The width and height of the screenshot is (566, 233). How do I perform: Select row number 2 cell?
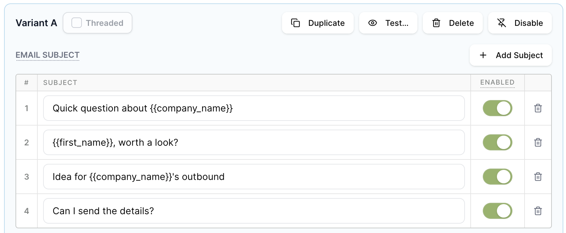click(x=27, y=142)
